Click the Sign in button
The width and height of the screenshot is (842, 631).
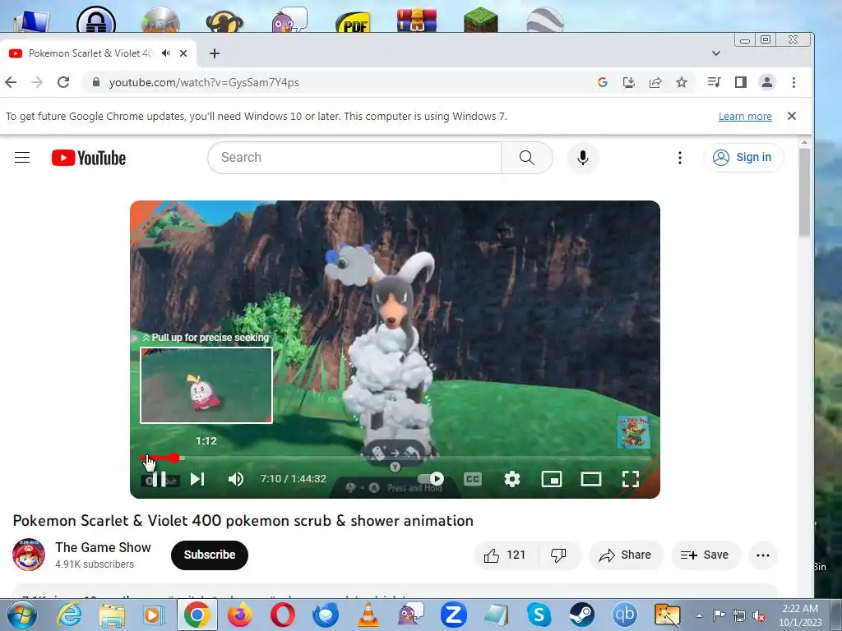pyautogui.click(x=743, y=157)
